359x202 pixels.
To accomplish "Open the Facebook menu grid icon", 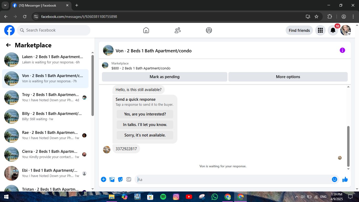I will pyautogui.click(x=320, y=30).
